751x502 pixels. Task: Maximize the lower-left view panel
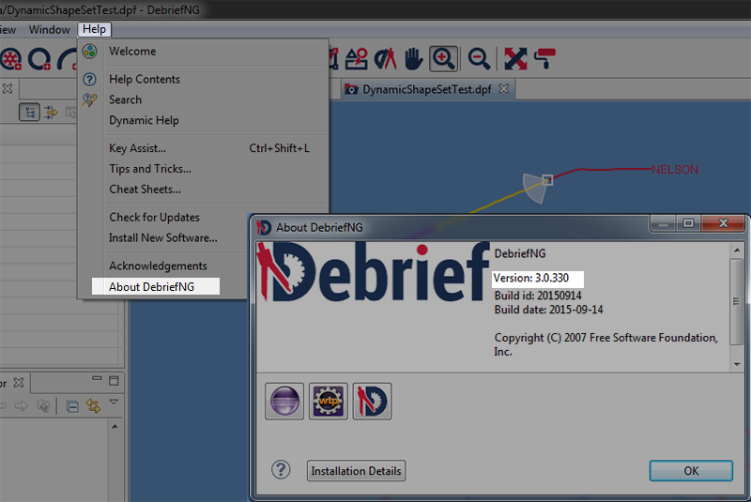pyautogui.click(x=114, y=380)
